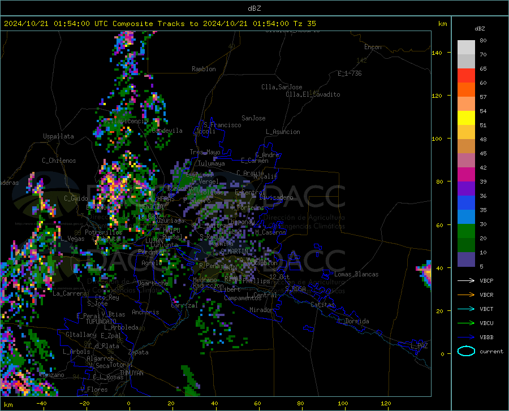Click the Anchoris place label
The image size is (509, 411).
click(145, 312)
